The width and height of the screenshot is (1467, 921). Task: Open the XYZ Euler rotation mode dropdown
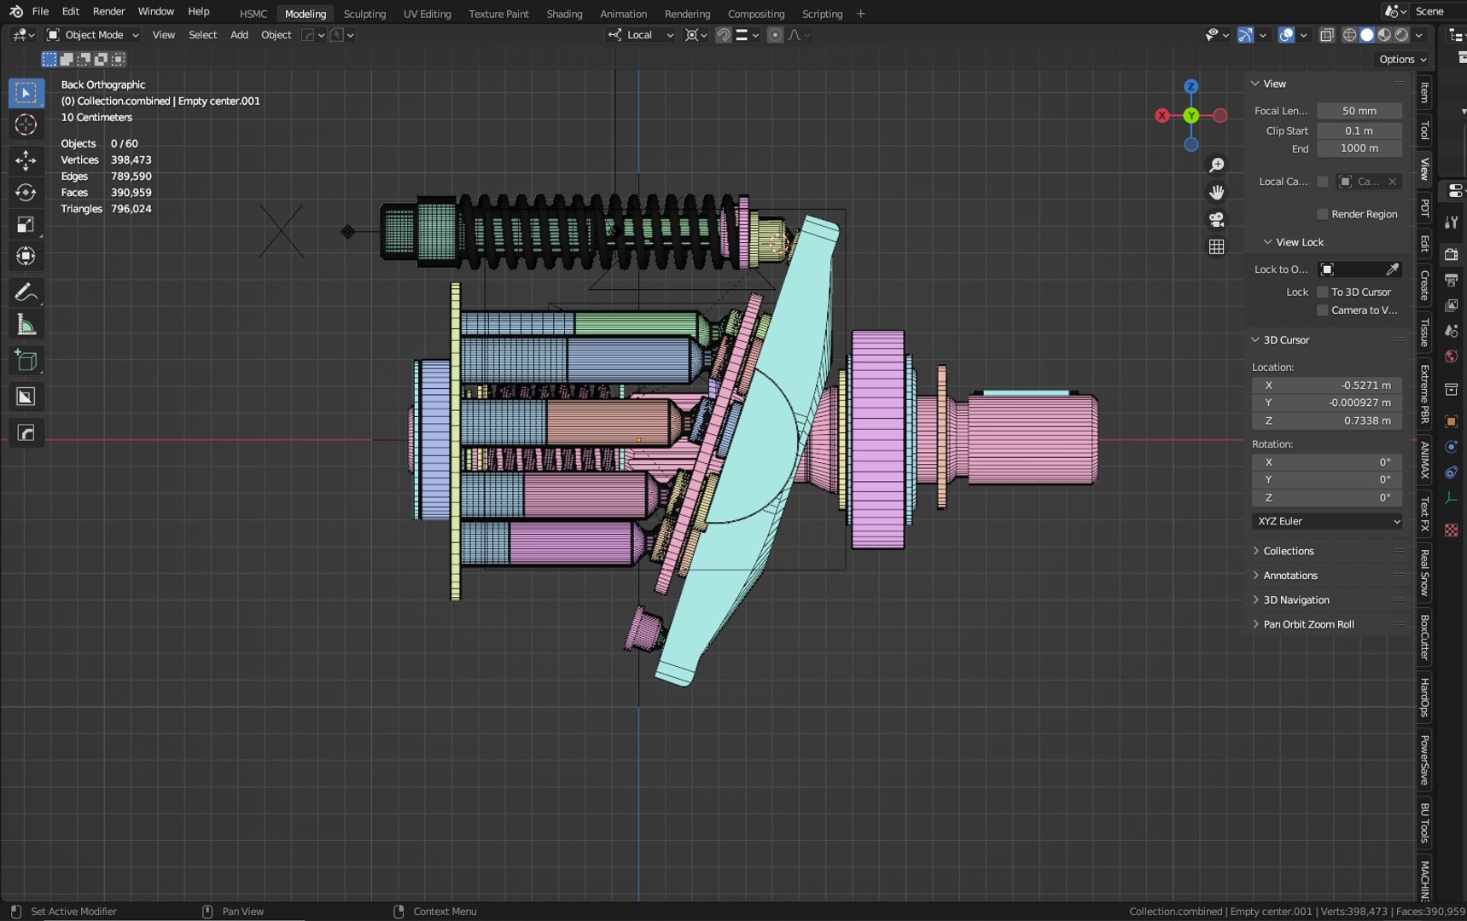click(x=1327, y=521)
